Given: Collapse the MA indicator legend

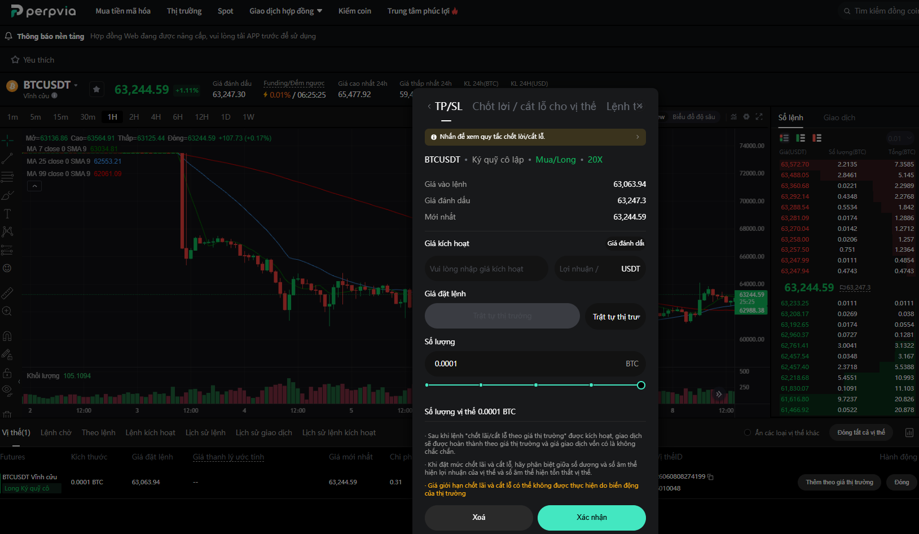Looking at the screenshot, I should [x=34, y=186].
